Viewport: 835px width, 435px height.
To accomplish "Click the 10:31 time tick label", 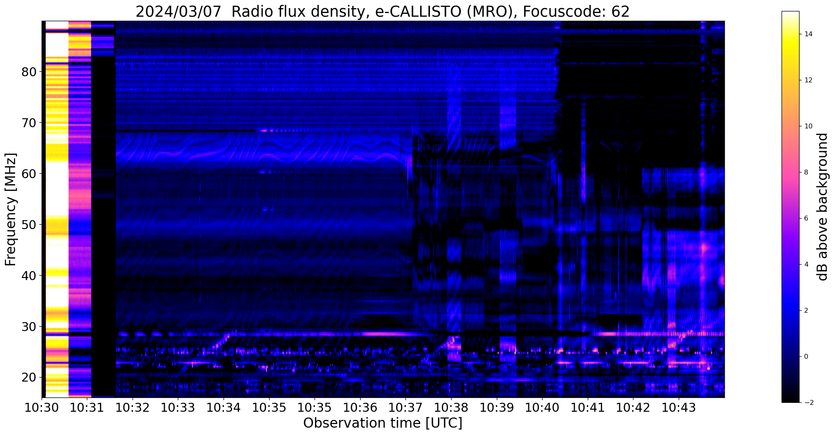I will pos(87,408).
